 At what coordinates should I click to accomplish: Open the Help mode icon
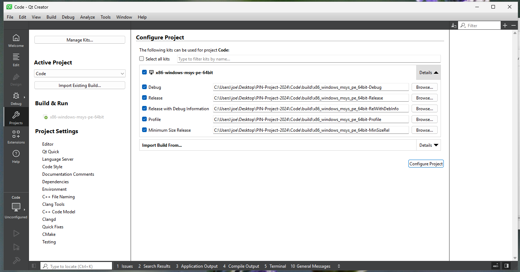pos(16,156)
